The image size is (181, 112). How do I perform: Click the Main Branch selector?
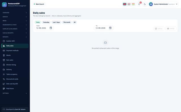coord(39,4)
